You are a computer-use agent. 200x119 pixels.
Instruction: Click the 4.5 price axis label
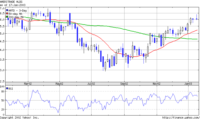[x=2, y=41]
